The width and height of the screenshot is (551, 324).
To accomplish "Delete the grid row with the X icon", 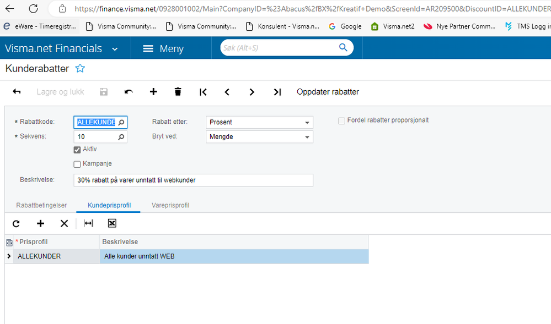I will point(64,223).
